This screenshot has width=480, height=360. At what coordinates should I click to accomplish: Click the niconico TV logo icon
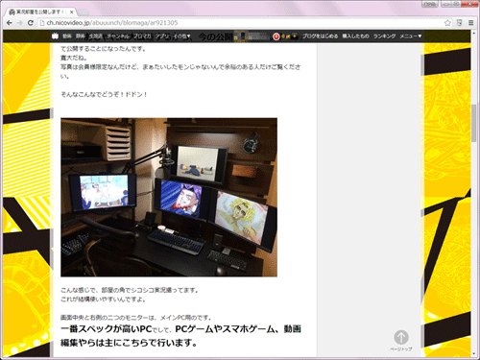(x=55, y=36)
